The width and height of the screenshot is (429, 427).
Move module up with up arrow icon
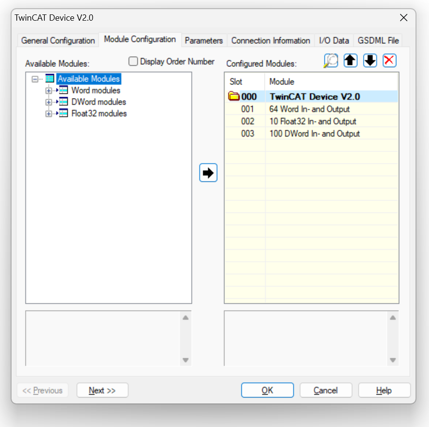pyautogui.click(x=351, y=61)
